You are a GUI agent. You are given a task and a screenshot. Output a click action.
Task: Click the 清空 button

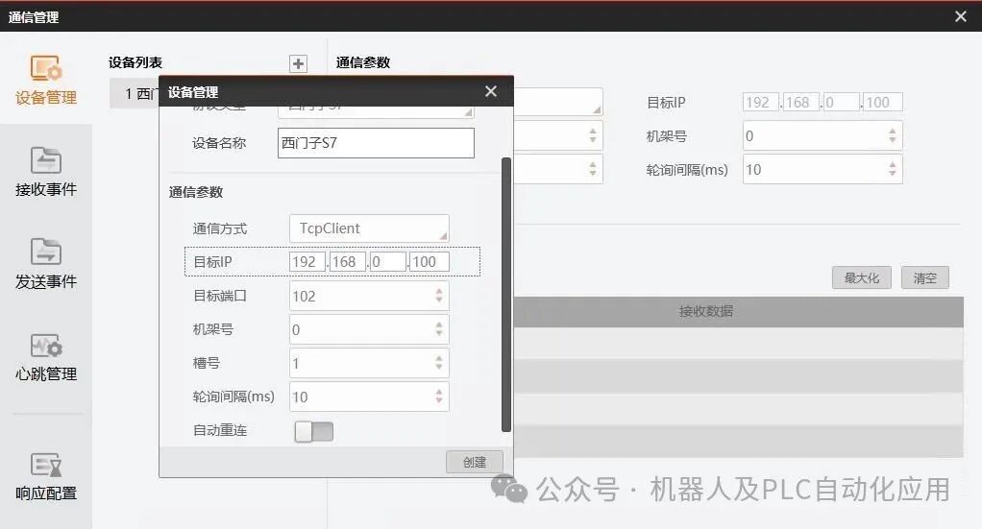point(925,278)
